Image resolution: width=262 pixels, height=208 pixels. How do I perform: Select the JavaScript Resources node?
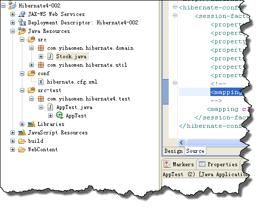click(x=58, y=132)
